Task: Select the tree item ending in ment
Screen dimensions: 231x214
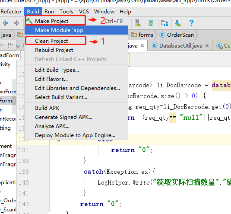Action: point(6,146)
